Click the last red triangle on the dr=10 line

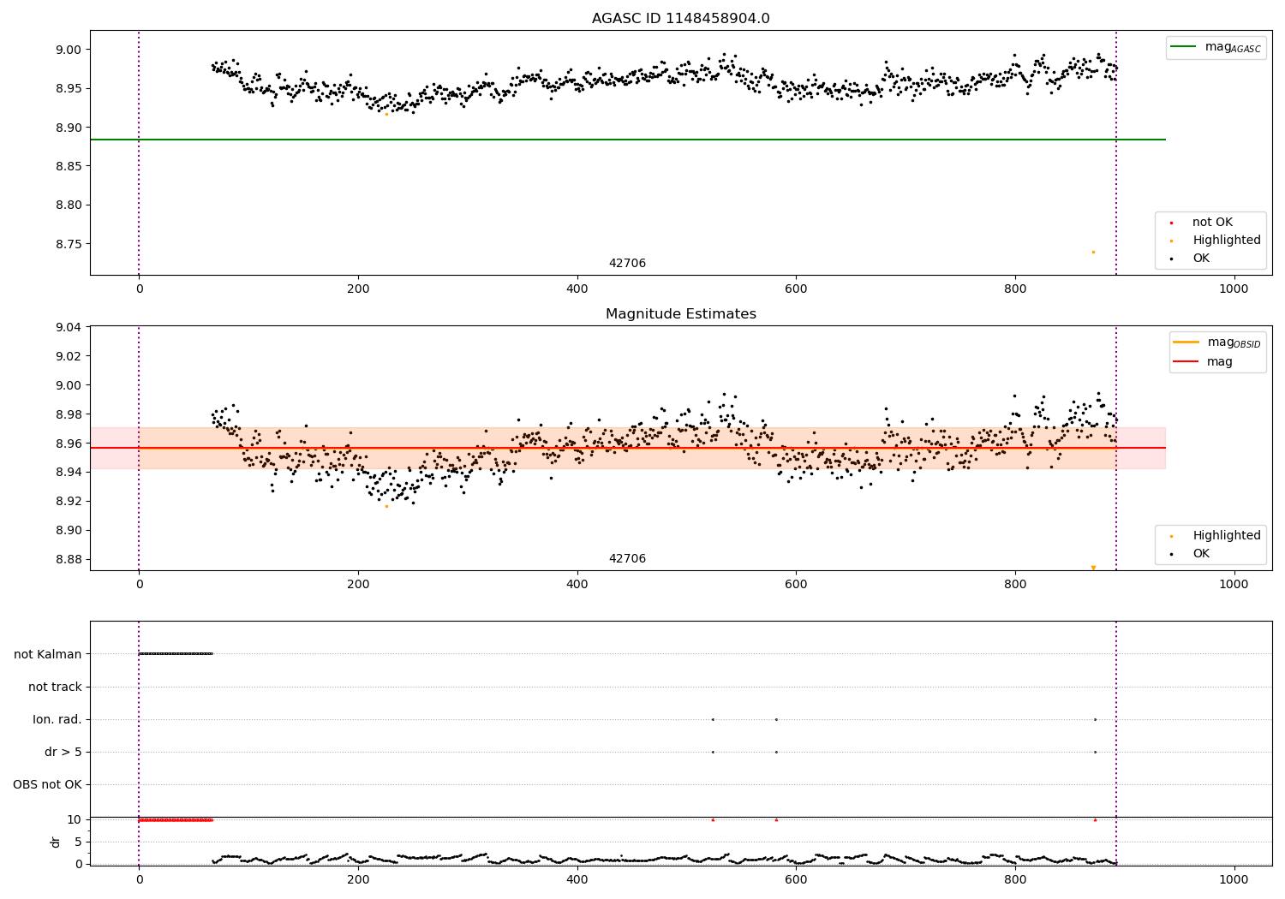coord(1095,819)
